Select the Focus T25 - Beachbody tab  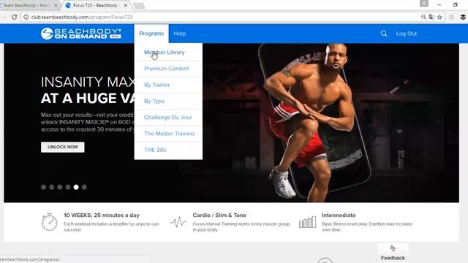96,5
